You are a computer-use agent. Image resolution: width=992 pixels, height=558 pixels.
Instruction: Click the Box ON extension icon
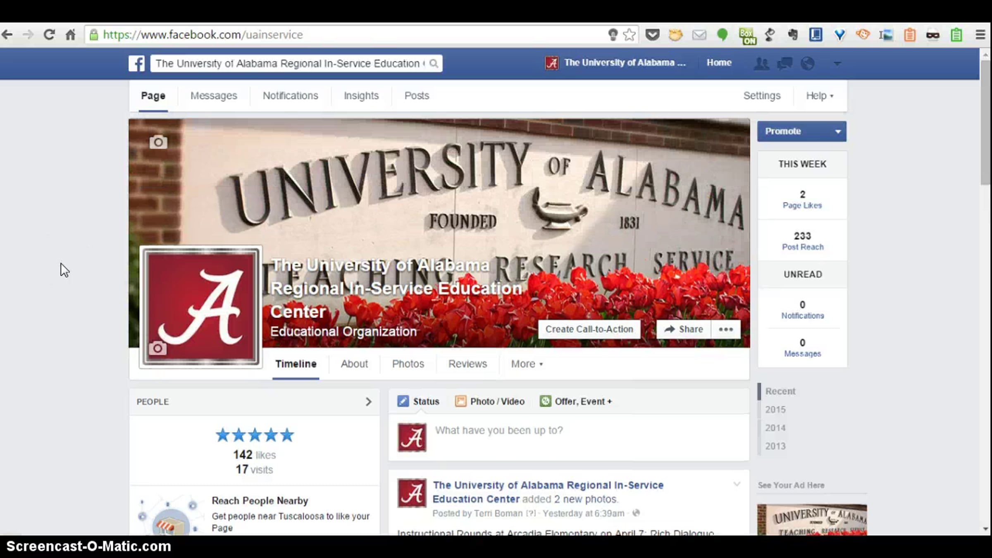(747, 36)
